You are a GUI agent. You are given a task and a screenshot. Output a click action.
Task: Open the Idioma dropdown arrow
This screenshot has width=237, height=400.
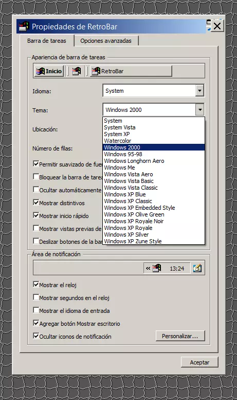pos(199,91)
